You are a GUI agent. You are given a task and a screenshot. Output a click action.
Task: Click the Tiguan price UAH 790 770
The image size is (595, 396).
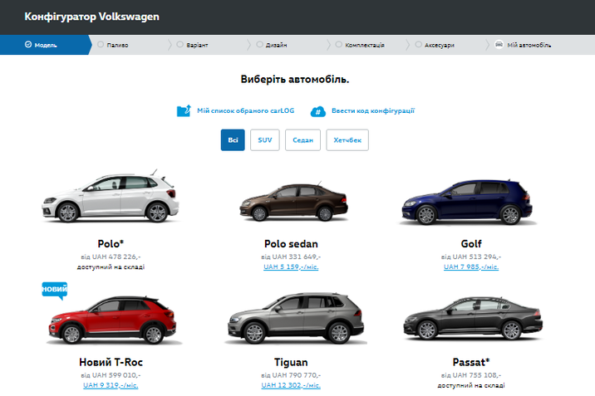point(291,375)
